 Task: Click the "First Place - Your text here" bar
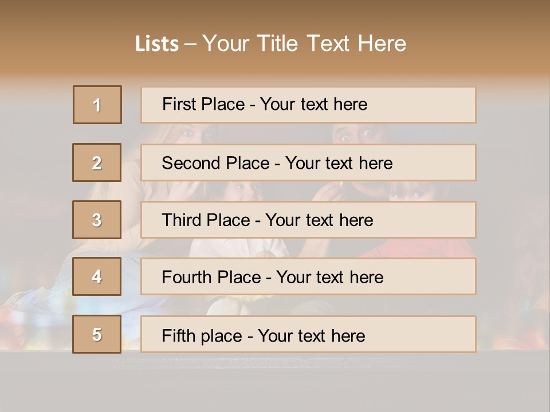(x=308, y=105)
